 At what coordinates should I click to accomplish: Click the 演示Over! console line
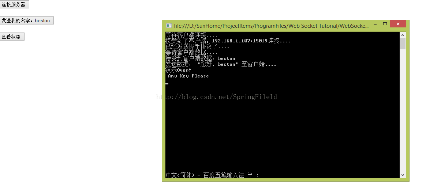tap(179, 70)
